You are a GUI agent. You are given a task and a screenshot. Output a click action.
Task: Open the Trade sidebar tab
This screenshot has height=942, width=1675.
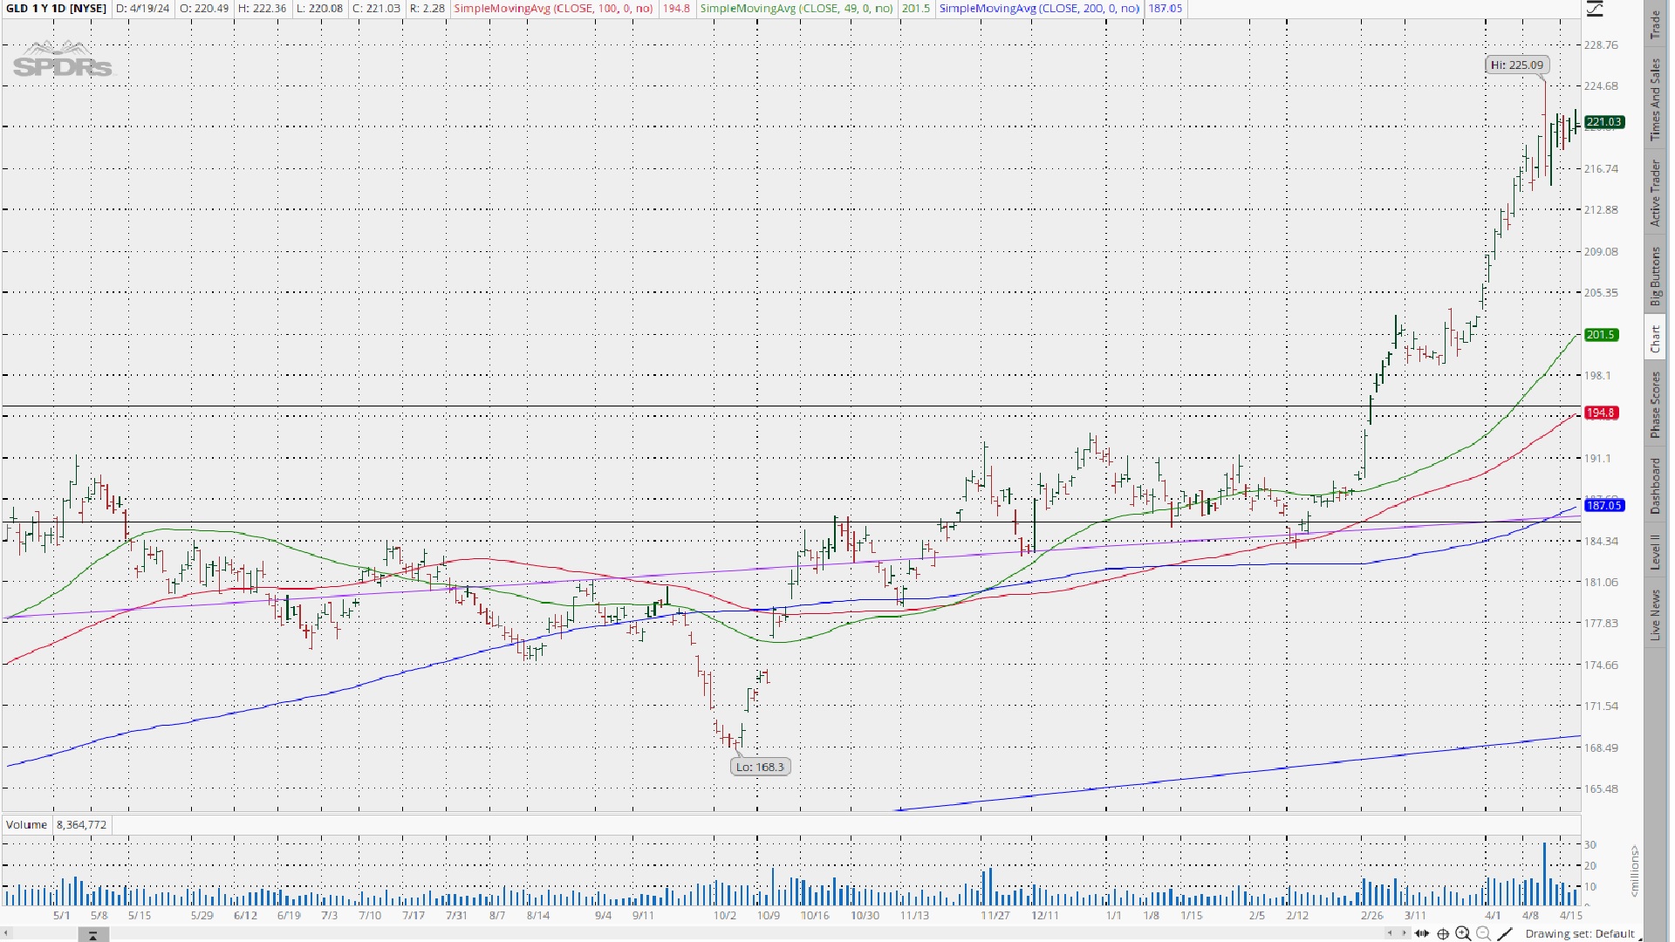point(1655,24)
